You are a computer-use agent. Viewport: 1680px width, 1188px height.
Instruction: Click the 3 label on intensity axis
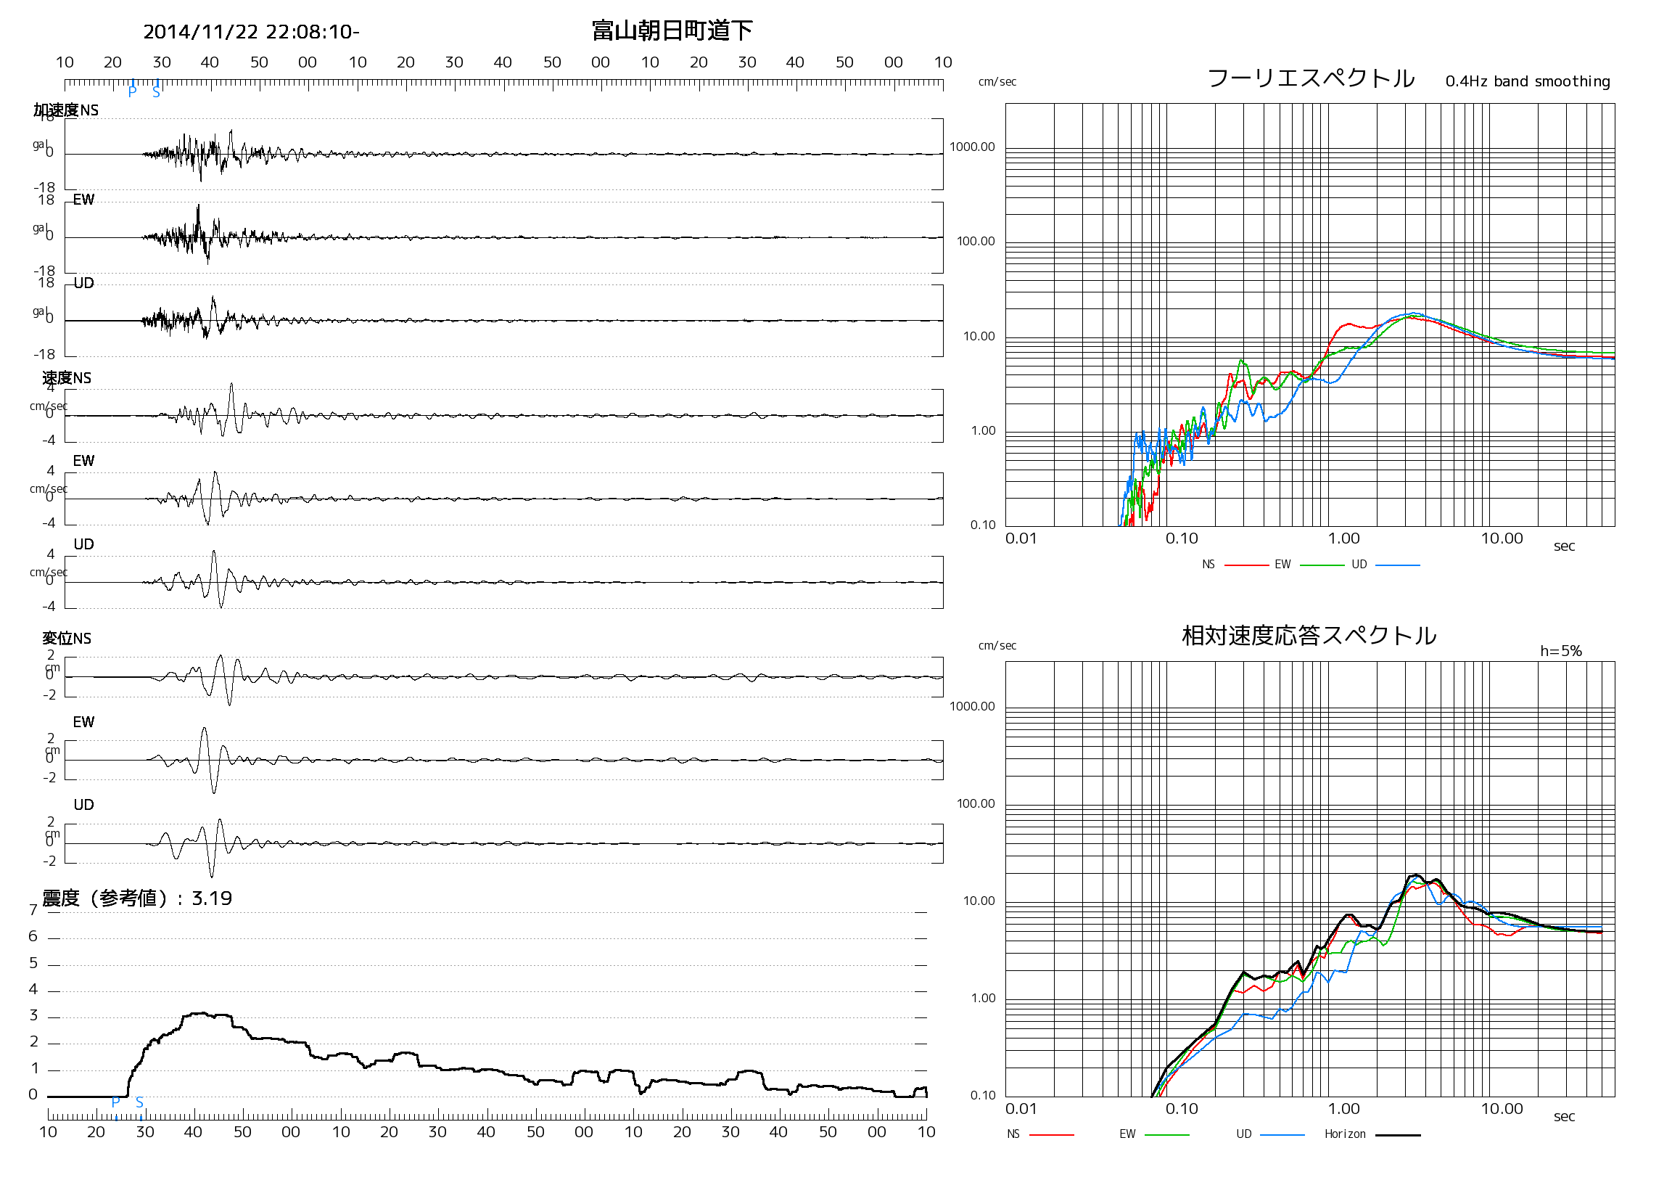tap(33, 1015)
